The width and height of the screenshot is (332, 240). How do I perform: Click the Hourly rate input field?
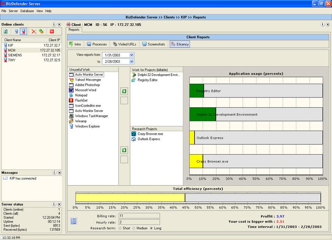tap(139, 222)
